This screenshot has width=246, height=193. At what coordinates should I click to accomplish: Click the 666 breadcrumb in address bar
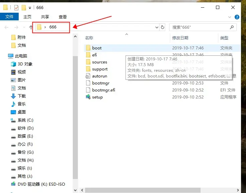[53, 27]
